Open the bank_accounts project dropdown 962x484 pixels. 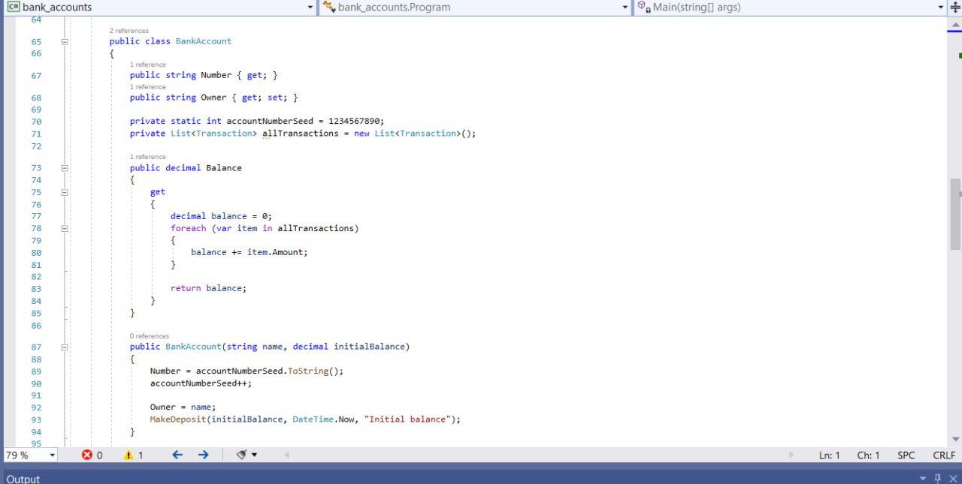click(x=310, y=7)
